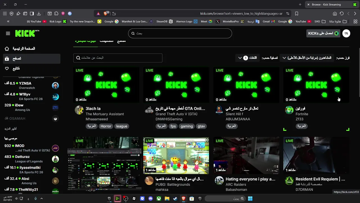Open Discord from the taskbar
360x203 pixels.
click(x=150, y=198)
